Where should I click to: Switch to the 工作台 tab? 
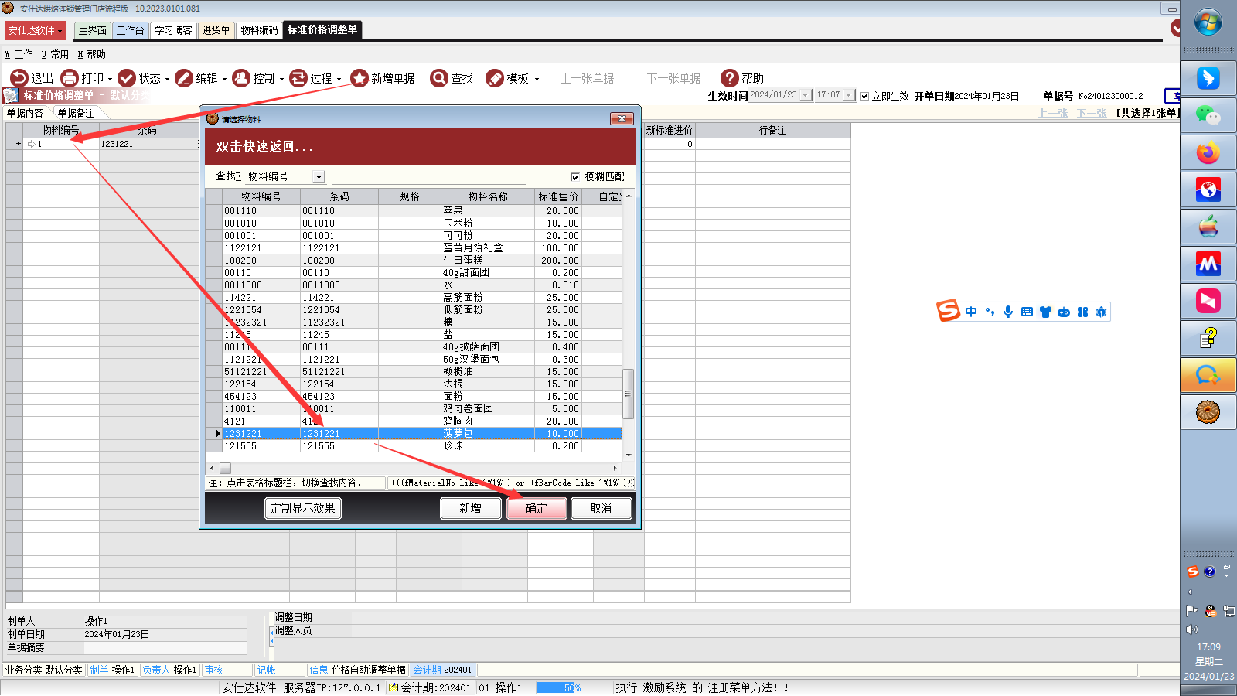tap(131, 30)
